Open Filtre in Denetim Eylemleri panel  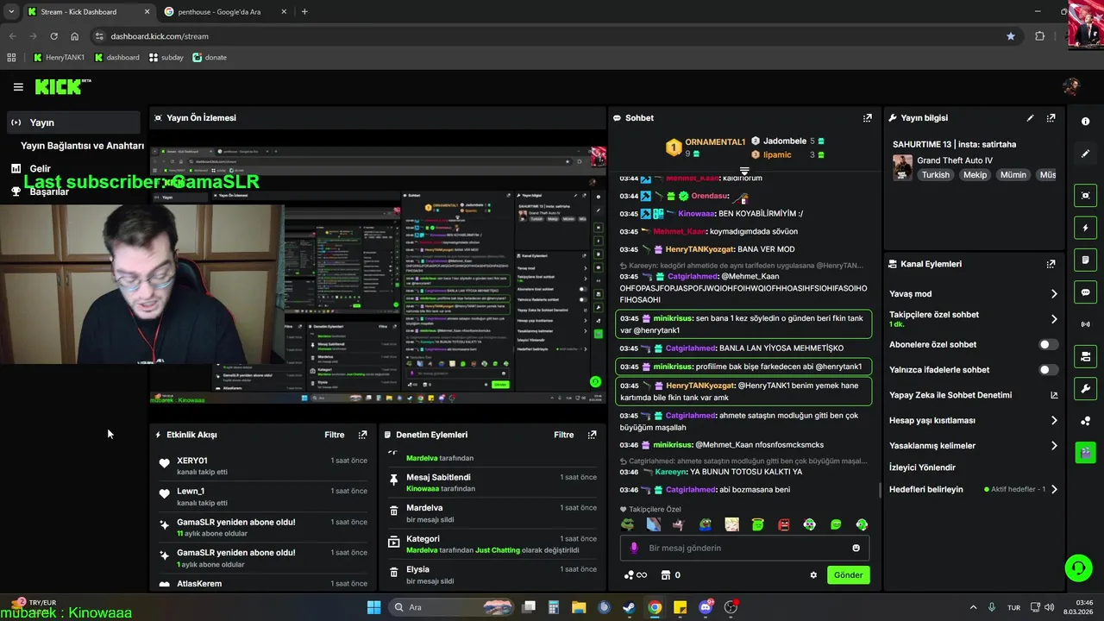pyautogui.click(x=564, y=435)
